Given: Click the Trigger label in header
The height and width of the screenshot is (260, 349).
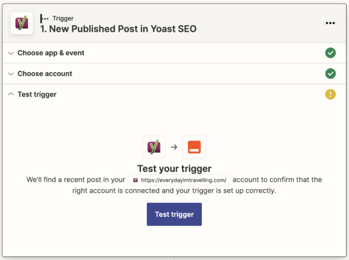Looking at the screenshot, I should pos(63,19).
